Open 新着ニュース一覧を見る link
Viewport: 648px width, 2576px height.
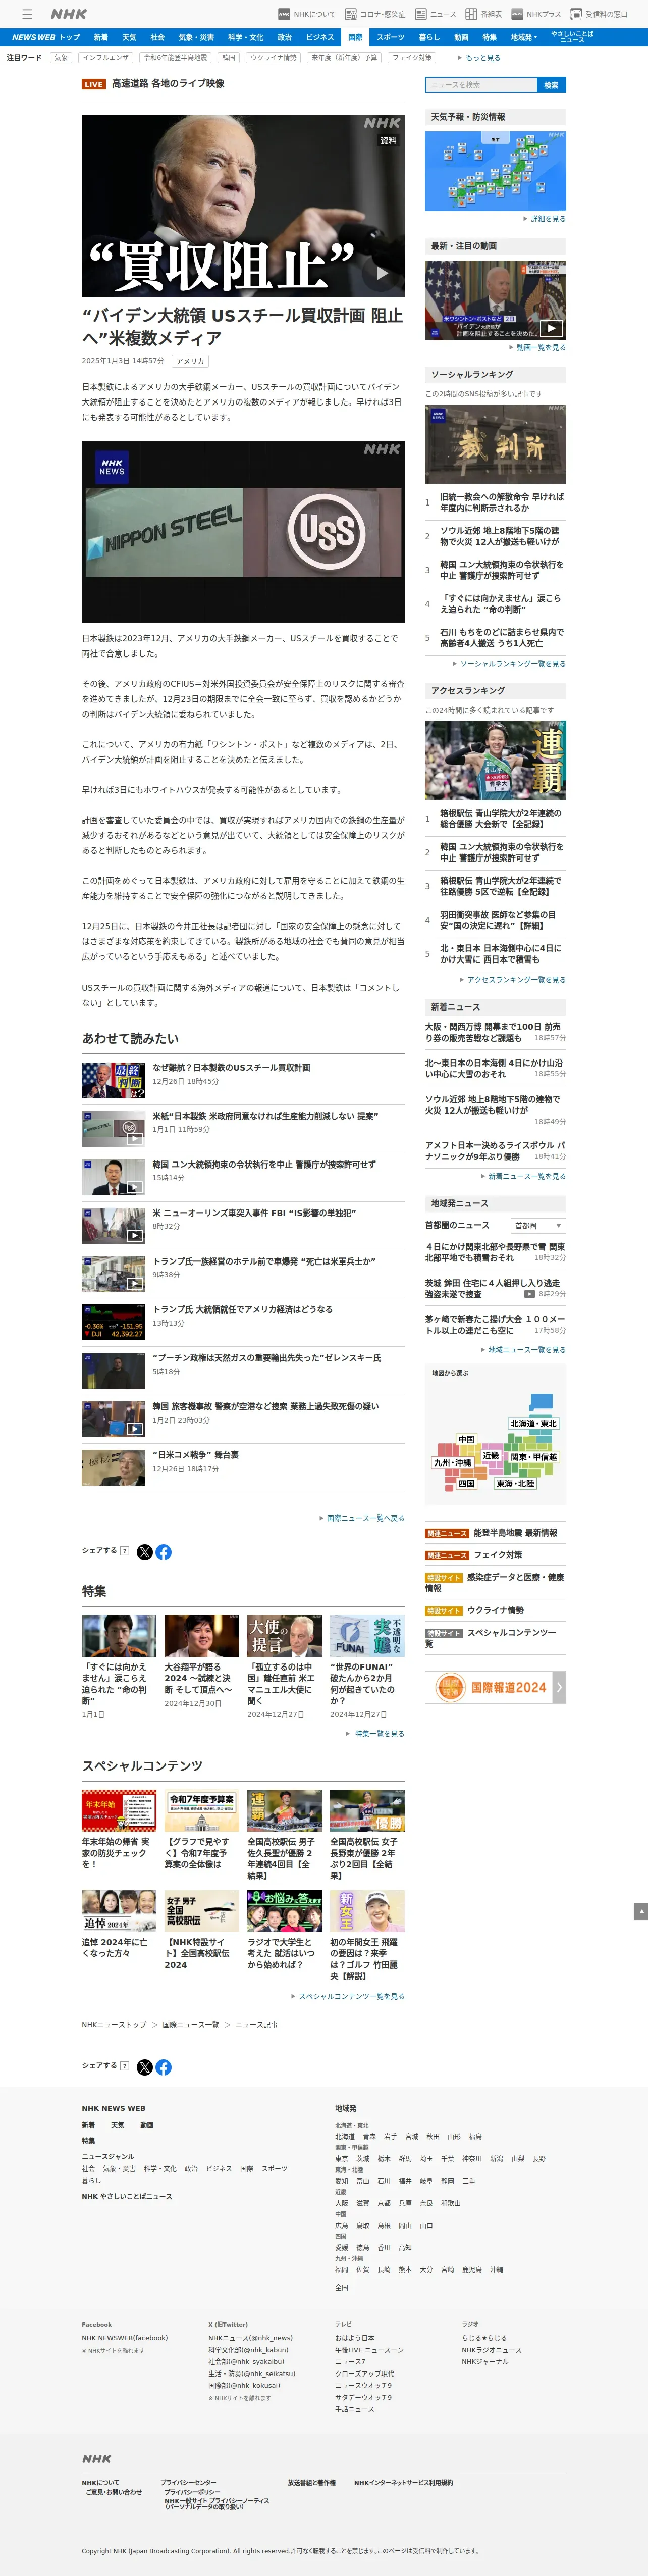(x=523, y=1176)
